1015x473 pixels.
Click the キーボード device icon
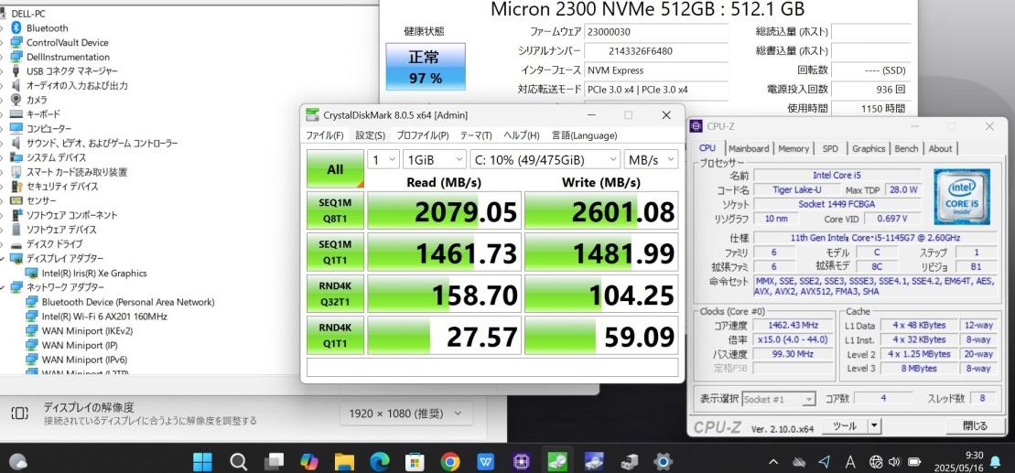(16, 114)
